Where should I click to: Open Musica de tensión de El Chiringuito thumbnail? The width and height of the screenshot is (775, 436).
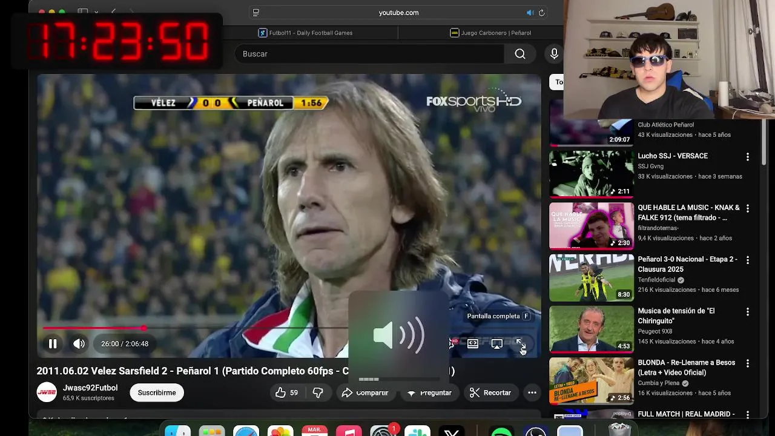(x=592, y=329)
